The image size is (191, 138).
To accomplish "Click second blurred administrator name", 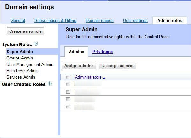I will 88,92.
